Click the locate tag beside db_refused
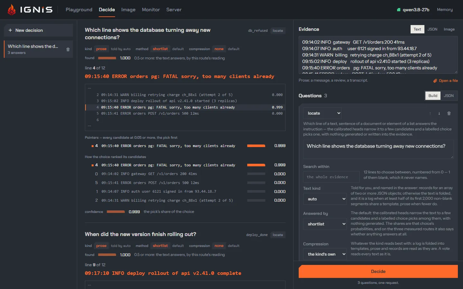This screenshot has width=463, height=289. [278, 31]
